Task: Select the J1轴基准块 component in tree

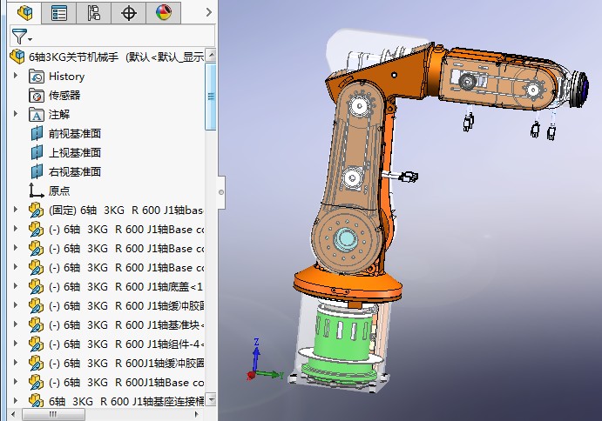Action: tap(126, 325)
